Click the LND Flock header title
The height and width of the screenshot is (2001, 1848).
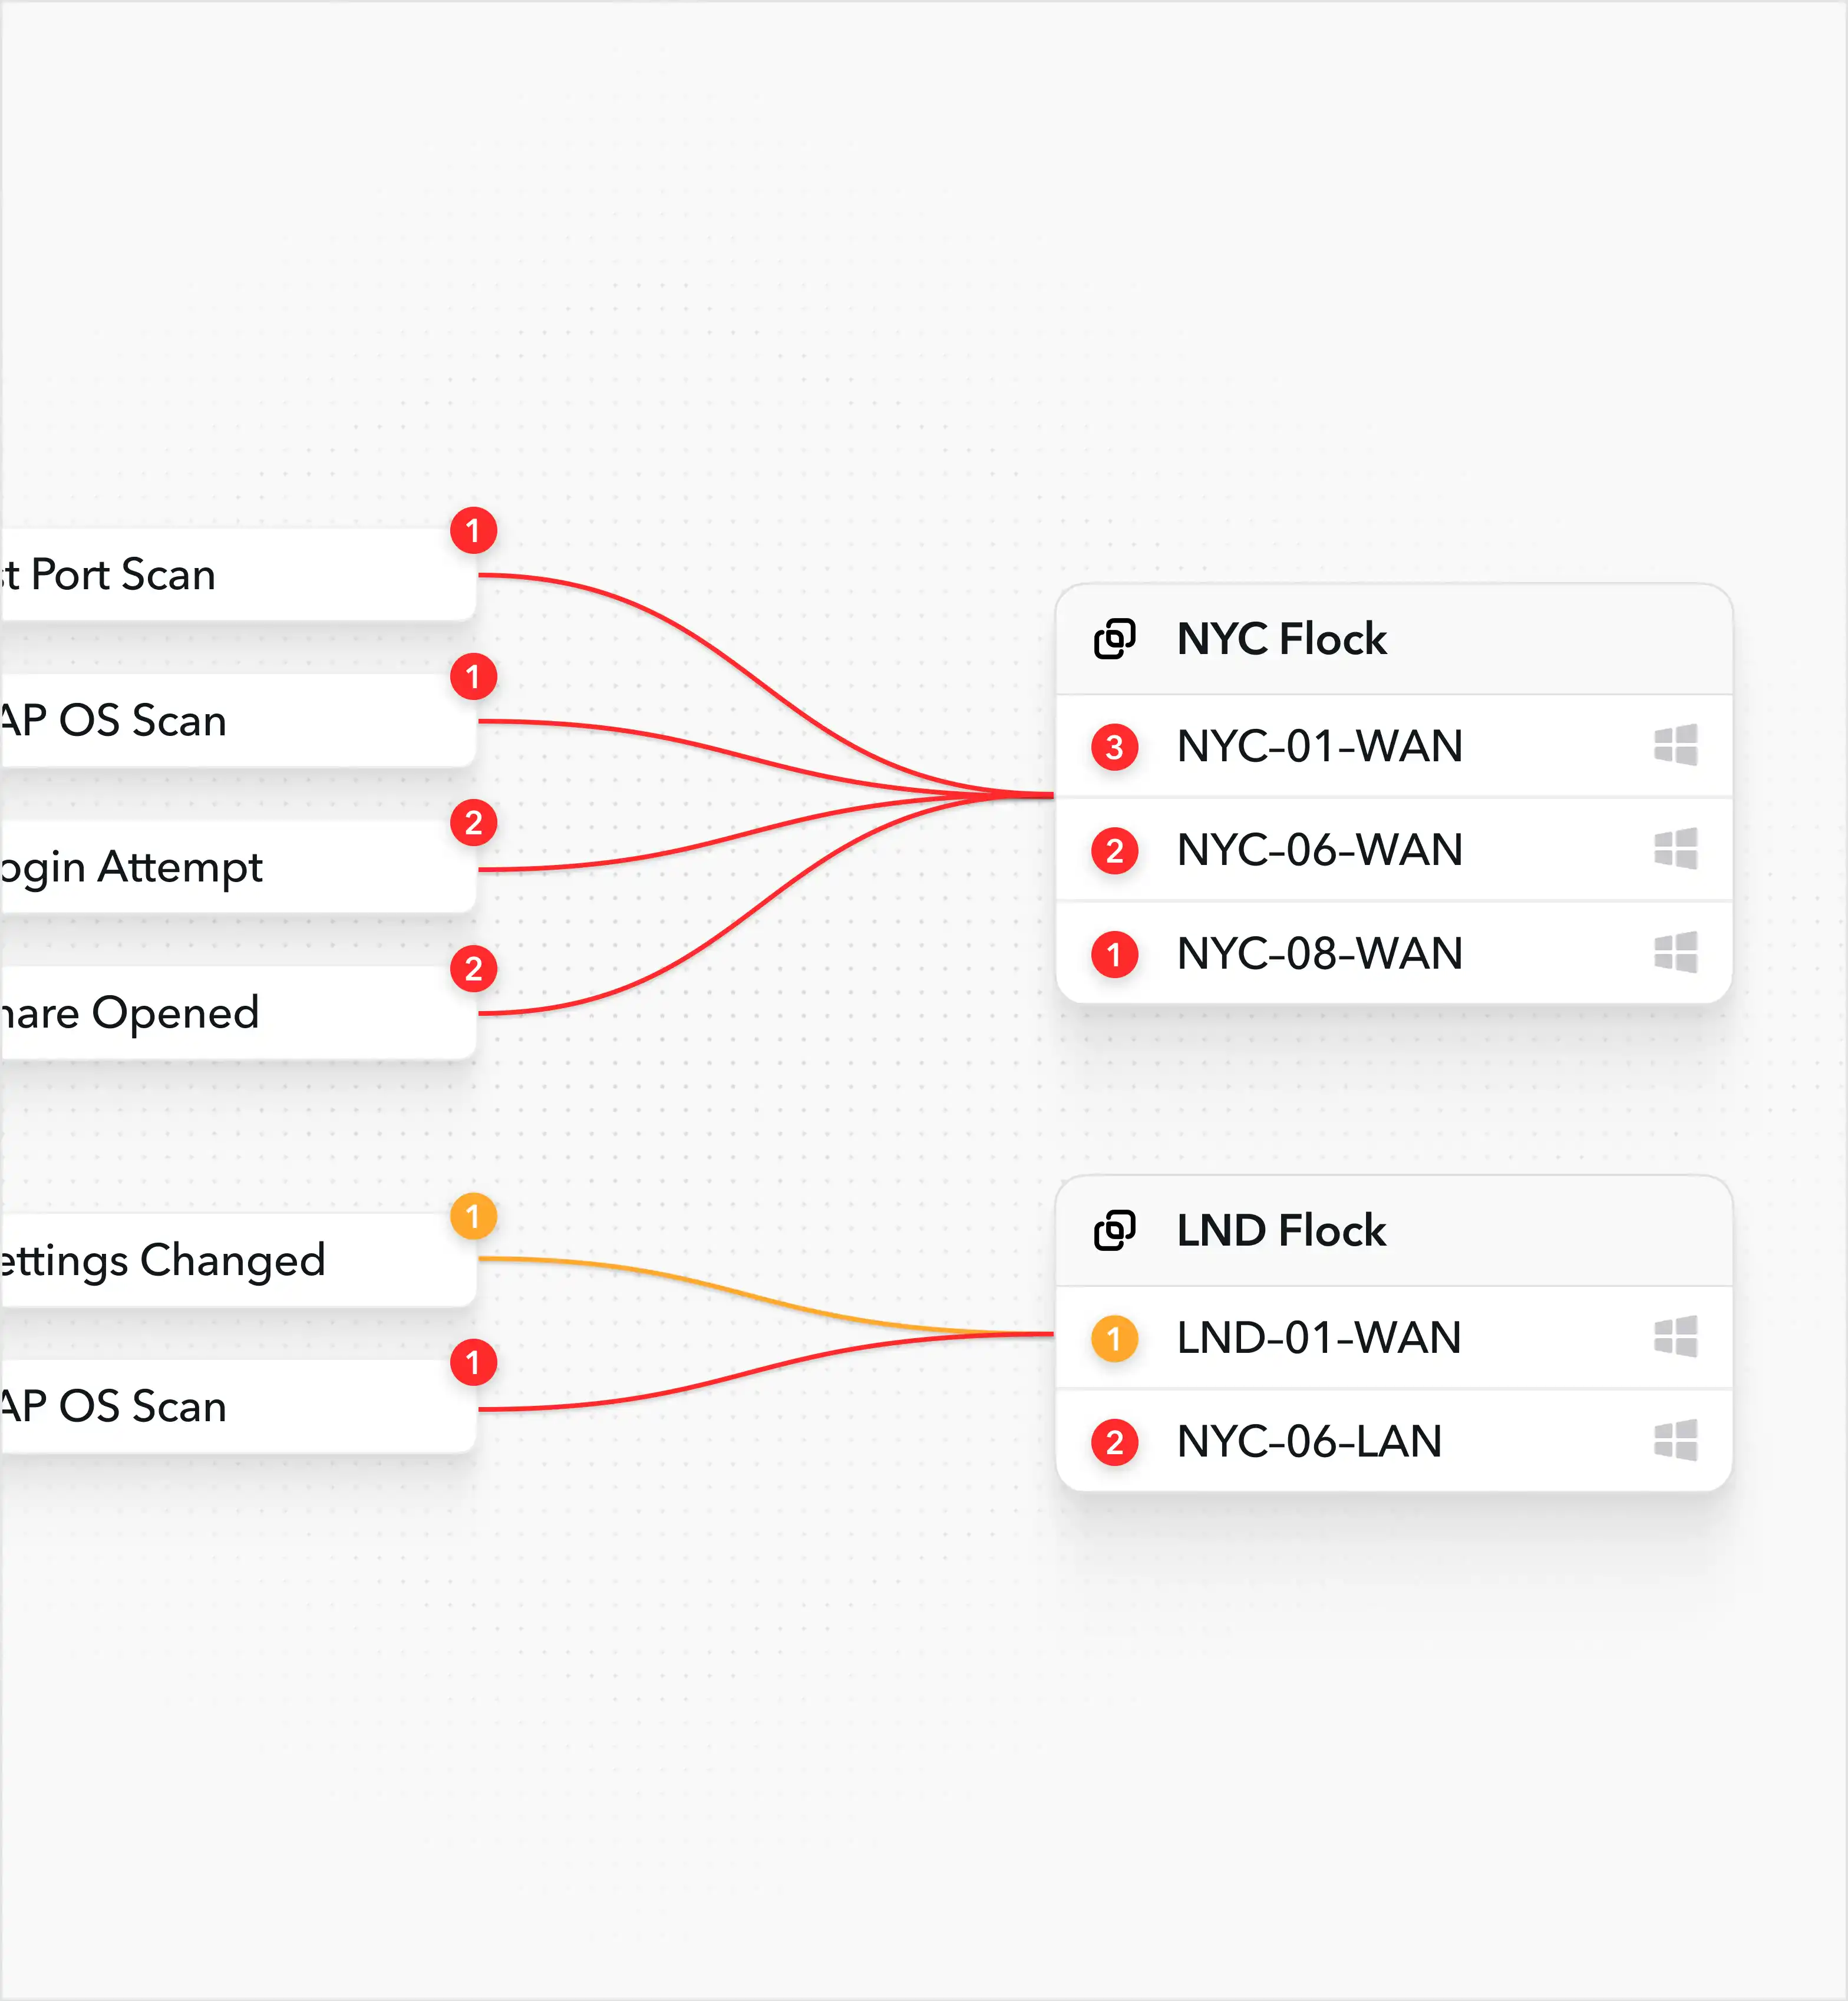(1281, 1230)
